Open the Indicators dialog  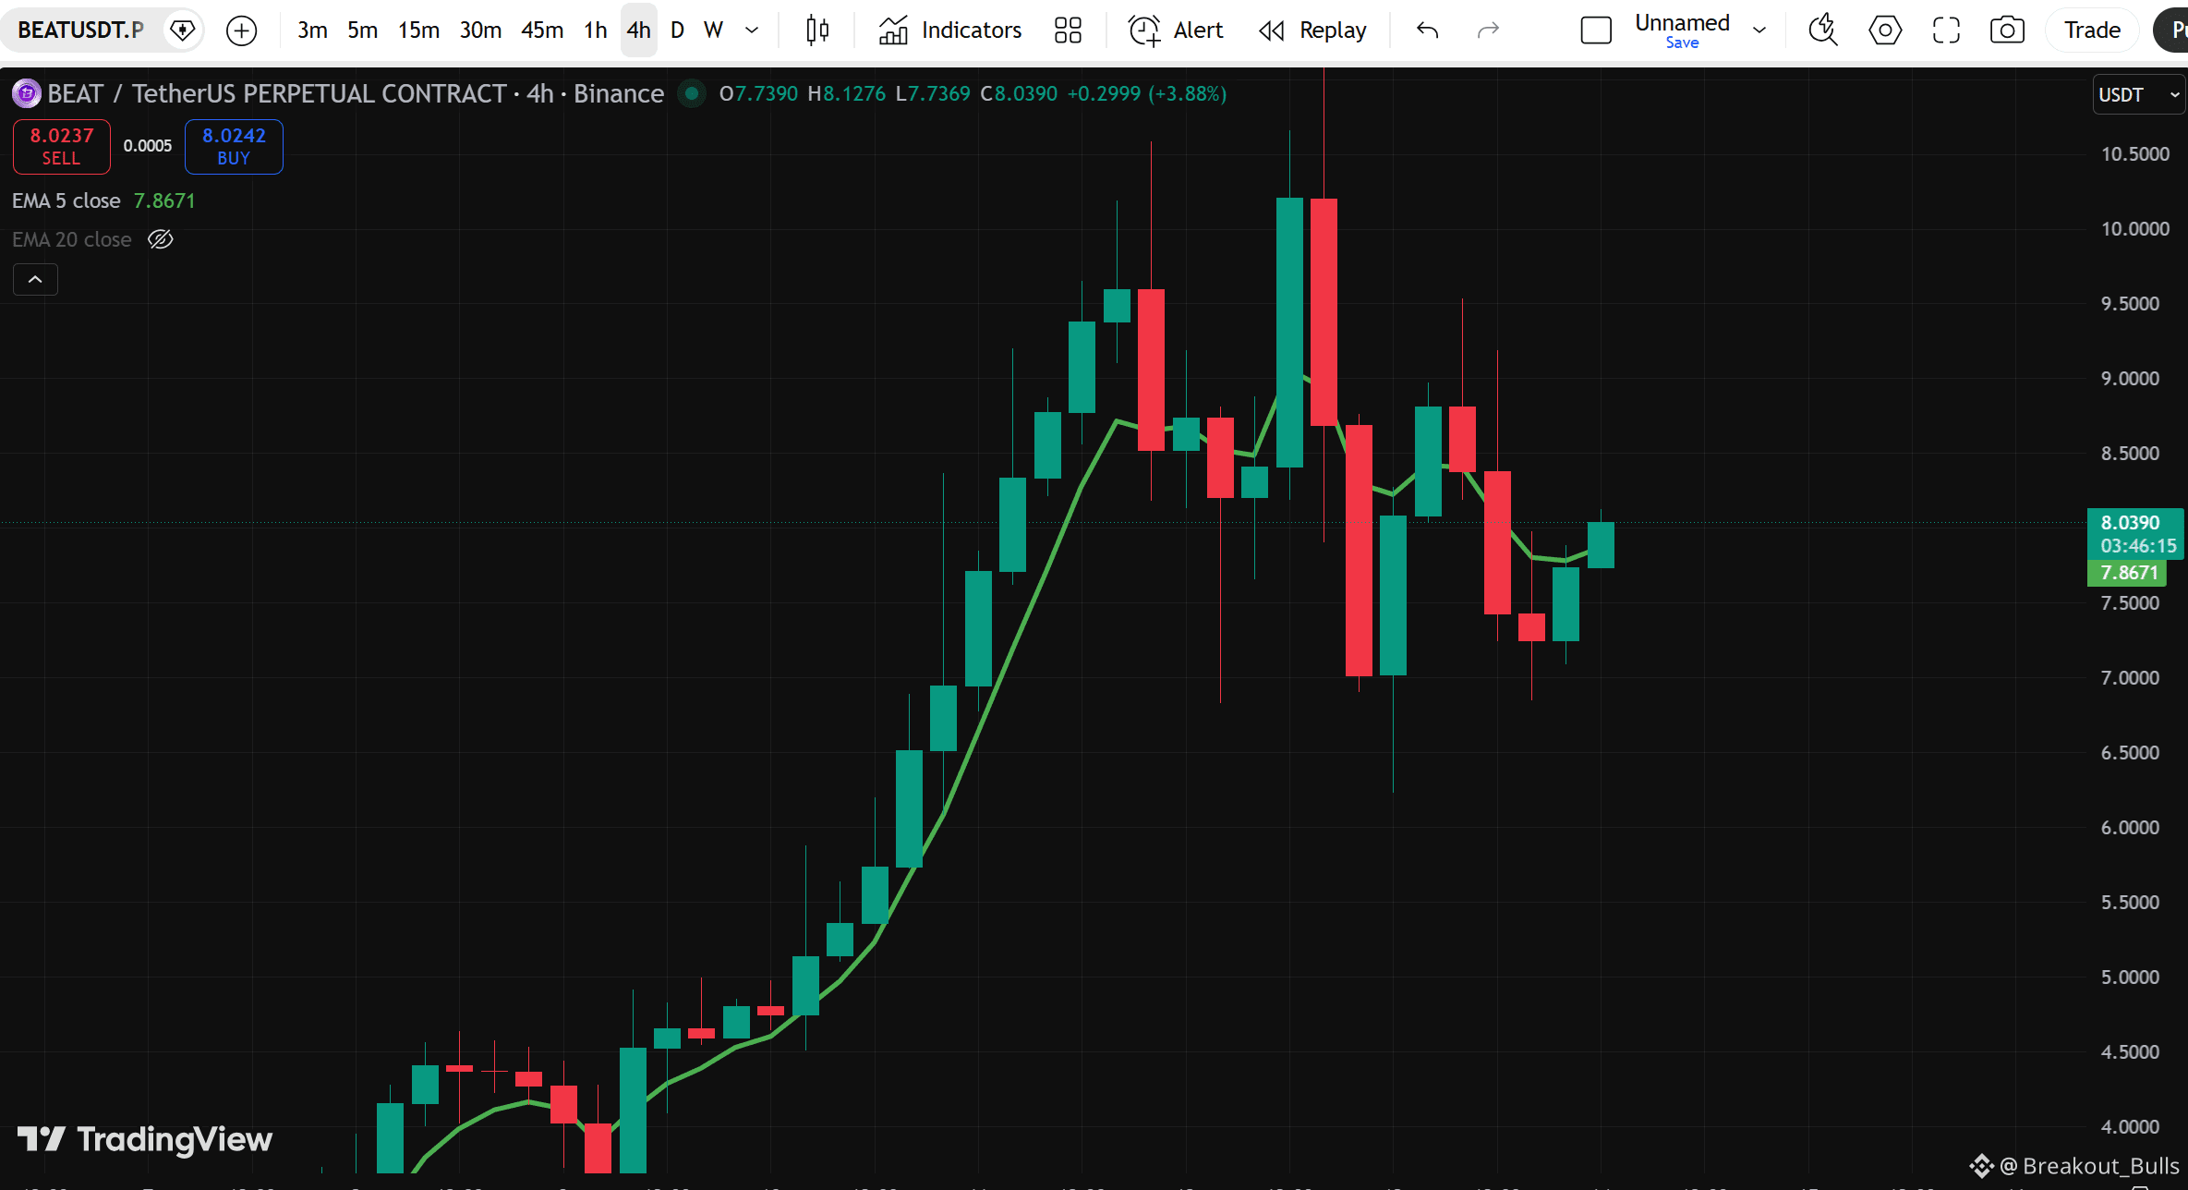[x=949, y=30]
